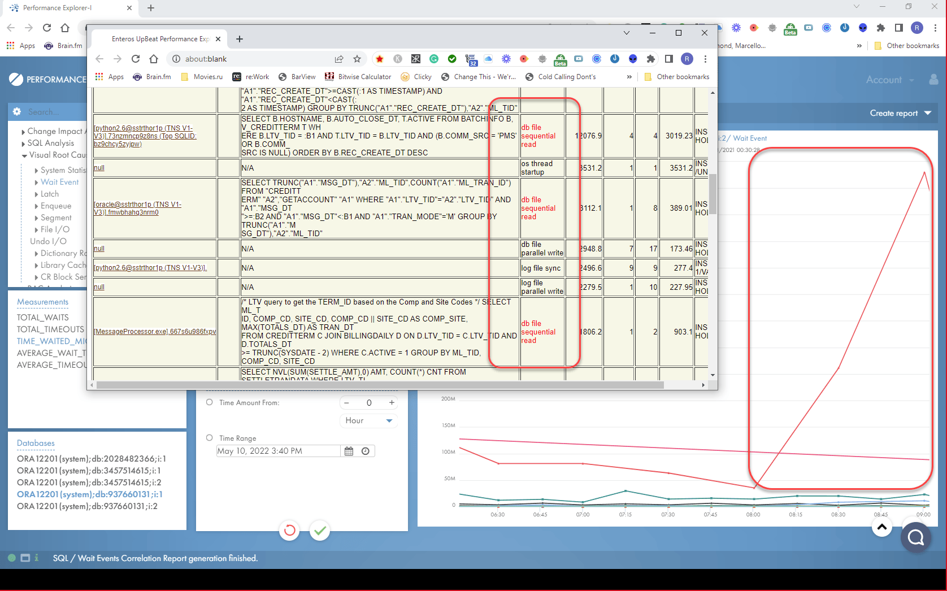Open the chat support bubble icon
Viewport: 947px width, 591px height.
(915, 537)
